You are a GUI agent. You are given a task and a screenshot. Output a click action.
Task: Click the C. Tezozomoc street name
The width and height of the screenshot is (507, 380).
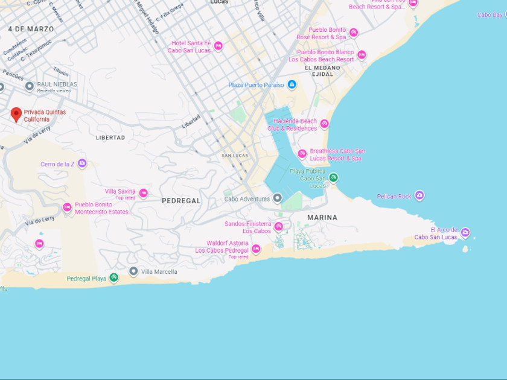[x=36, y=51]
